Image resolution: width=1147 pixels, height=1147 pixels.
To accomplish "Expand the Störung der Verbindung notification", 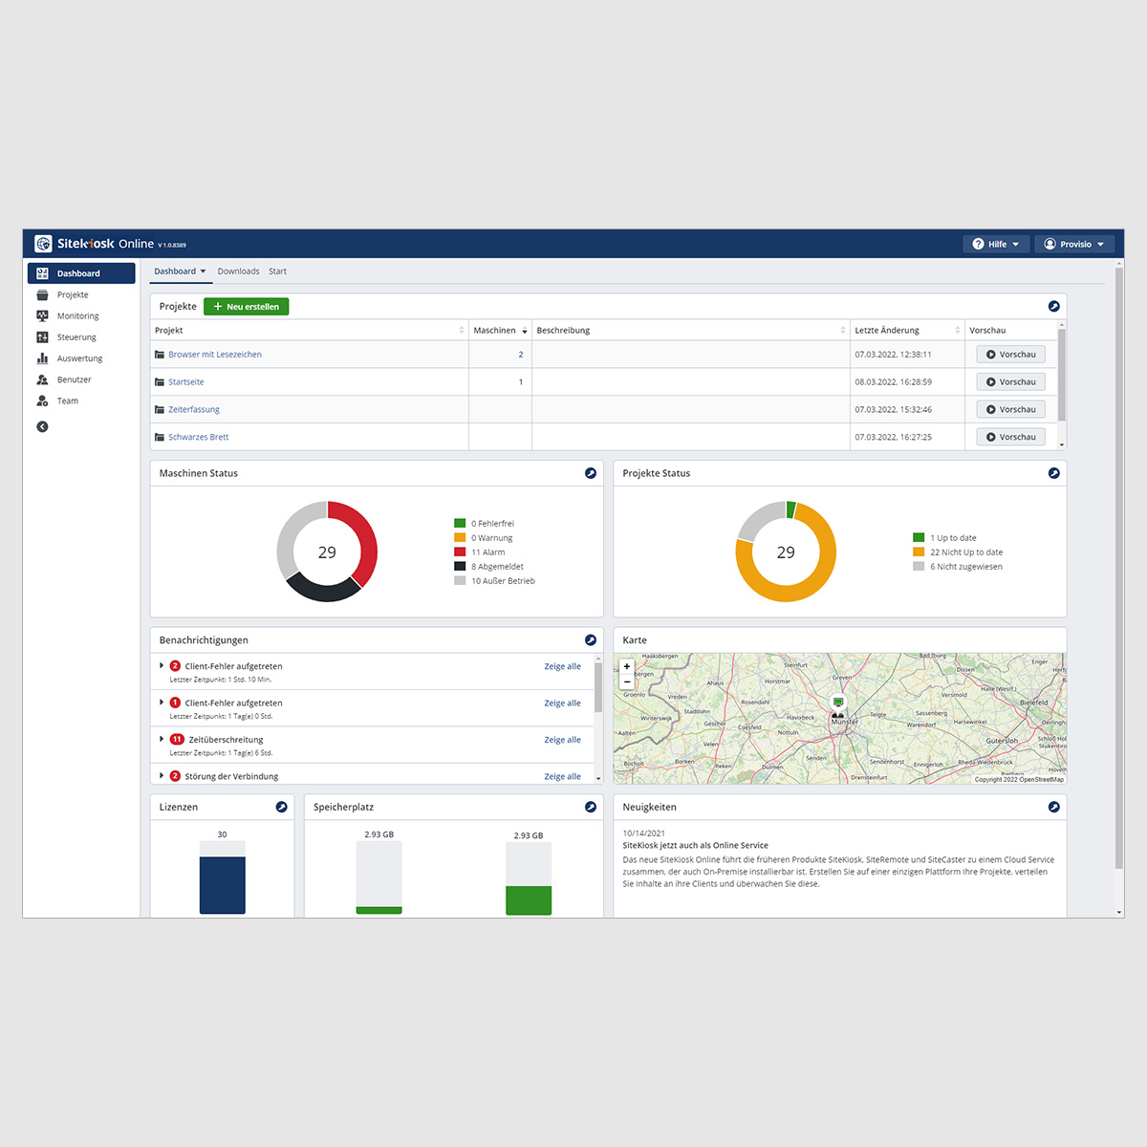I will click(162, 775).
